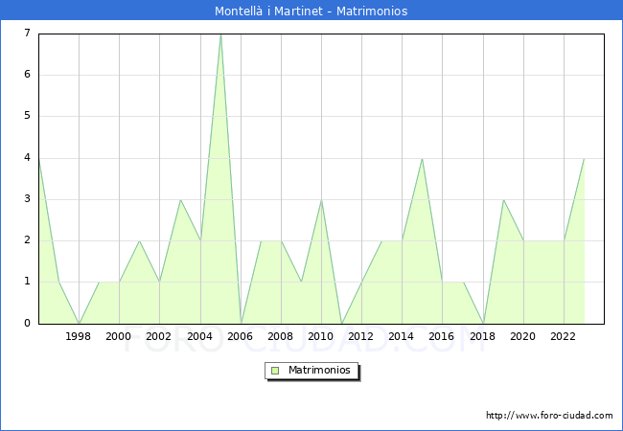
Task: Click the y-axis label 4
Action: tap(27, 158)
